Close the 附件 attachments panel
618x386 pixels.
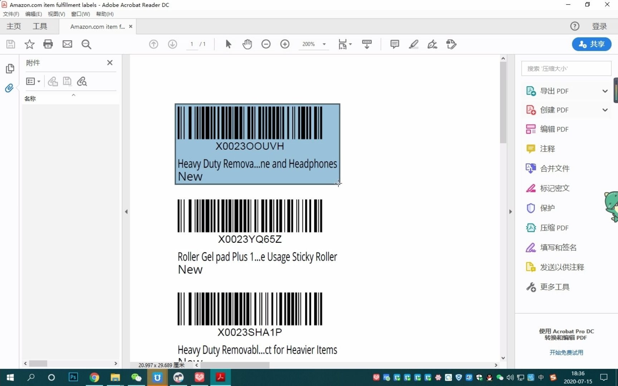[110, 63]
